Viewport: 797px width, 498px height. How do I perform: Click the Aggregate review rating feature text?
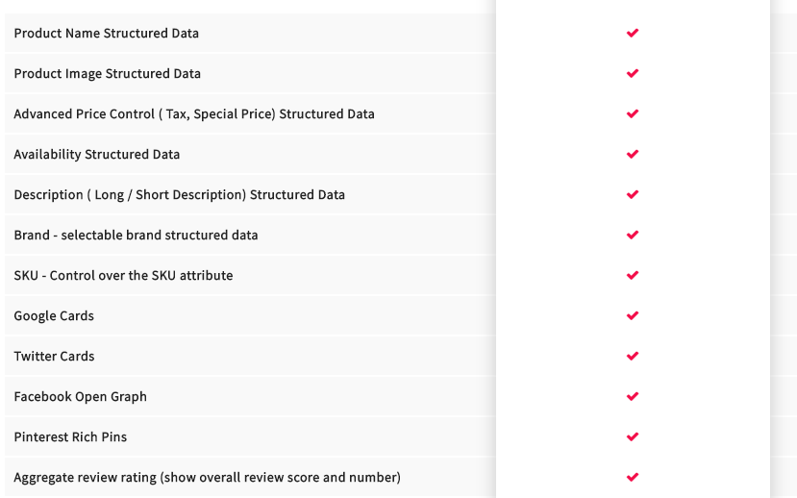[208, 478]
